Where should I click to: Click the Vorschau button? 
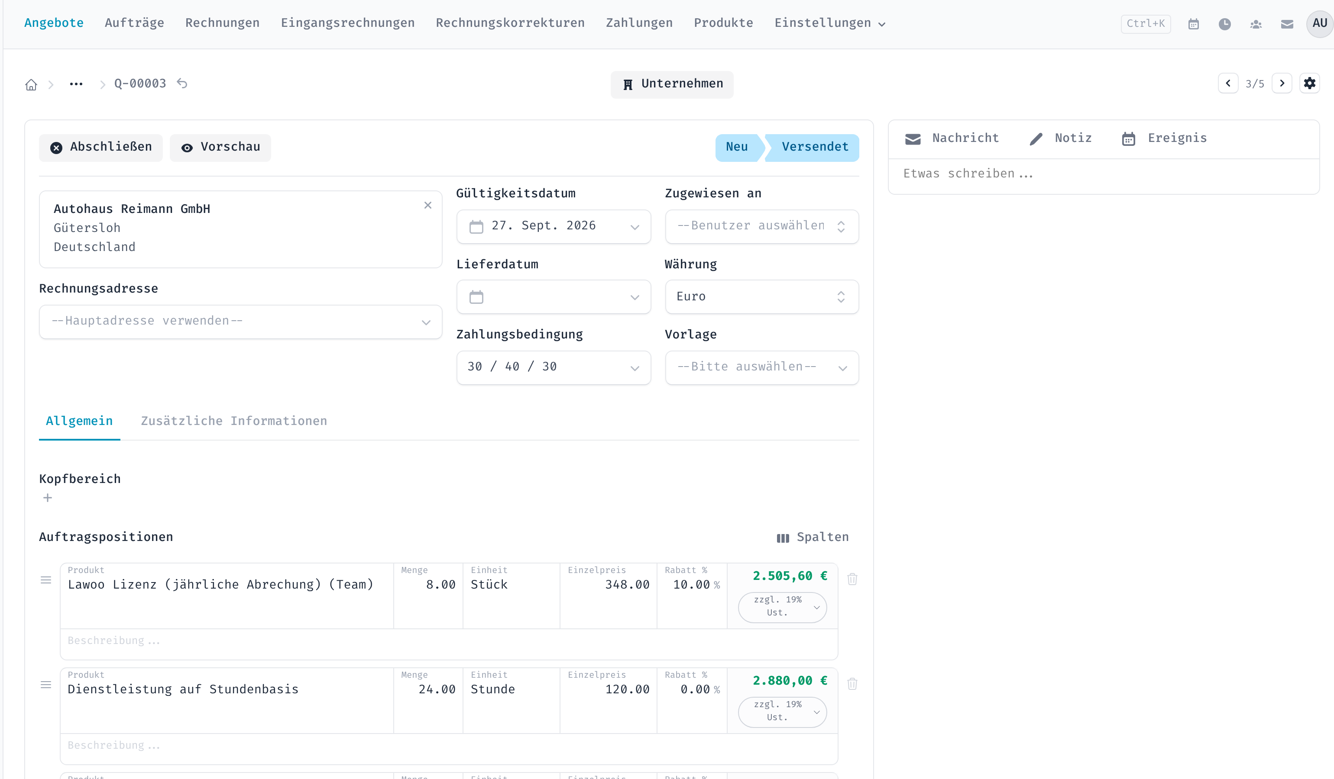pos(220,148)
